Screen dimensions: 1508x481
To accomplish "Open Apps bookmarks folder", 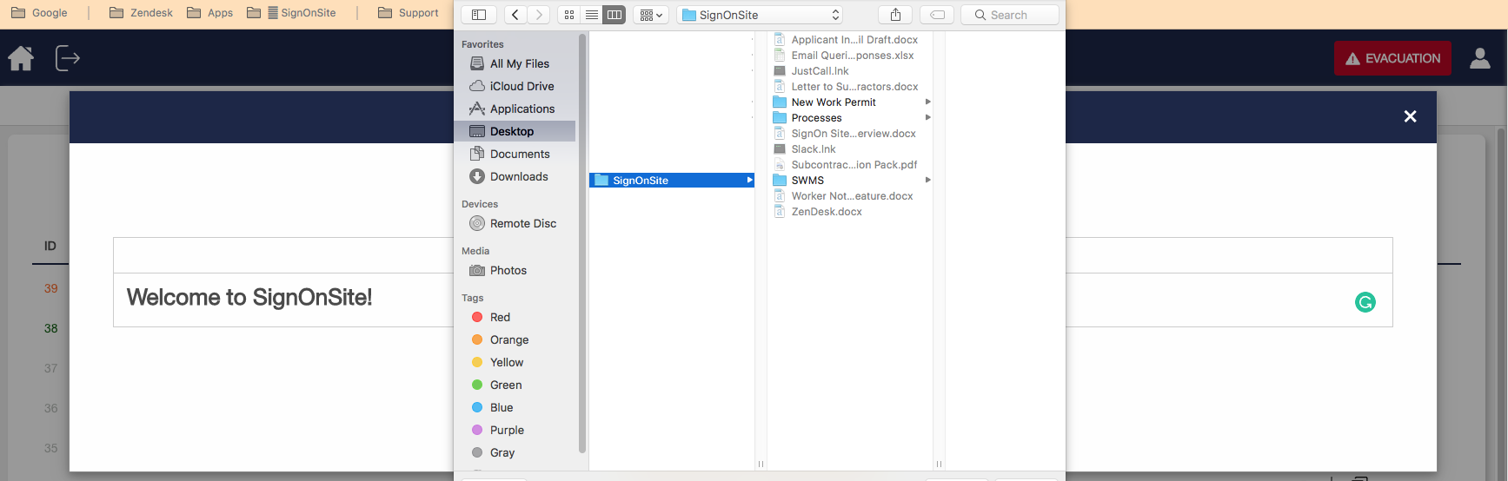I will point(210,13).
